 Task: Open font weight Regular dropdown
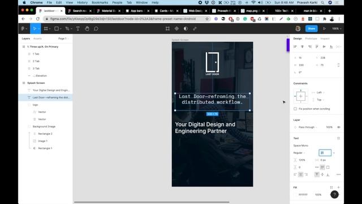[299, 153]
